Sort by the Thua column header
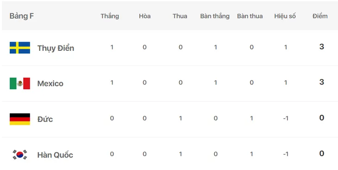This screenshot has width=338, height=170. click(180, 16)
